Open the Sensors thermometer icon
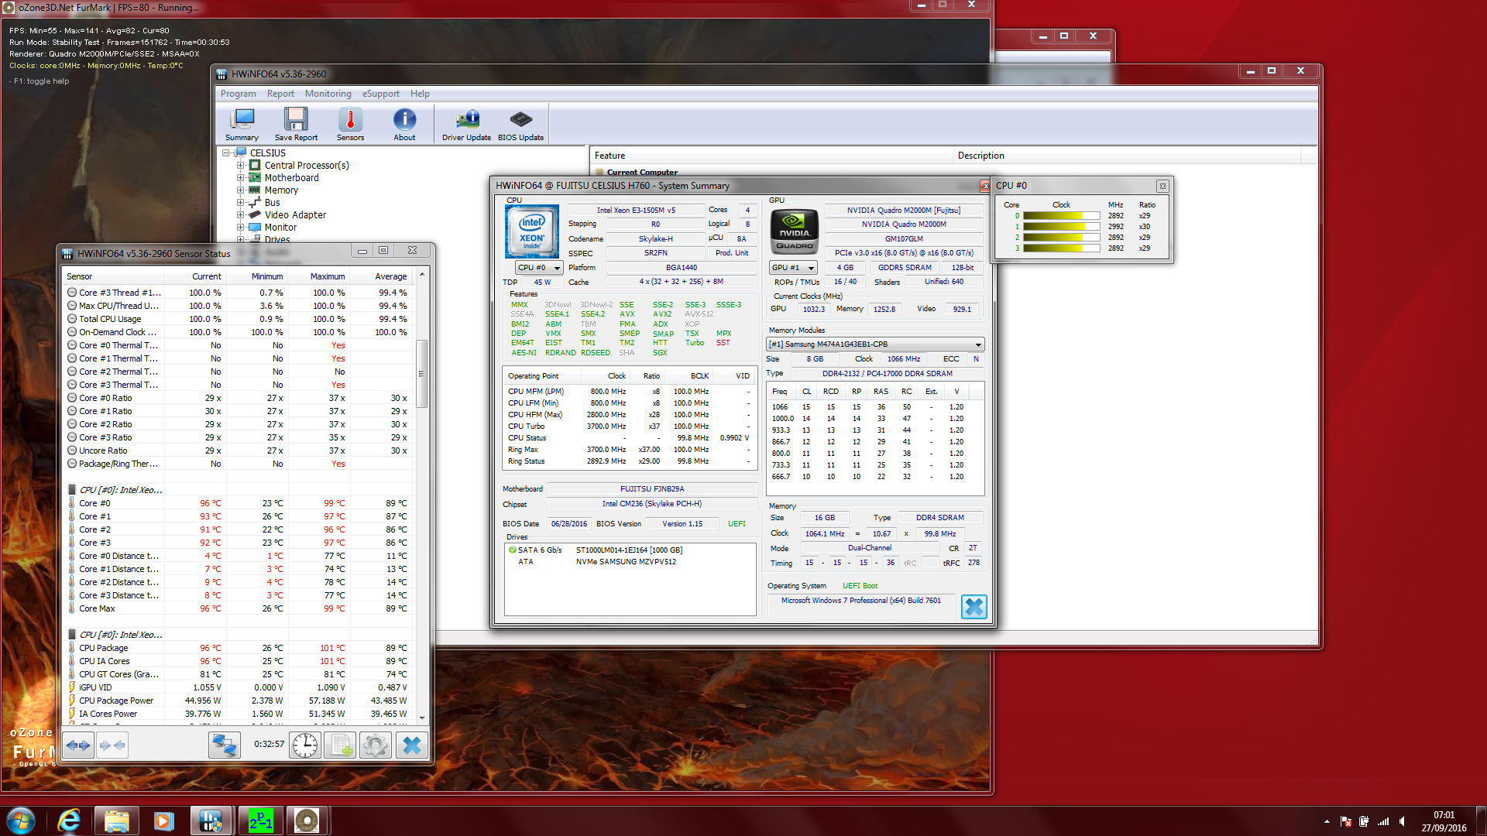This screenshot has width=1487, height=836. (x=350, y=124)
